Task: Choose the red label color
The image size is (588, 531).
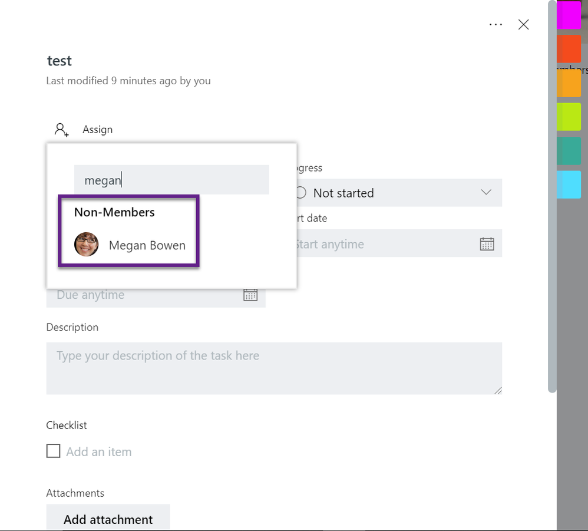Action: tap(569, 49)
